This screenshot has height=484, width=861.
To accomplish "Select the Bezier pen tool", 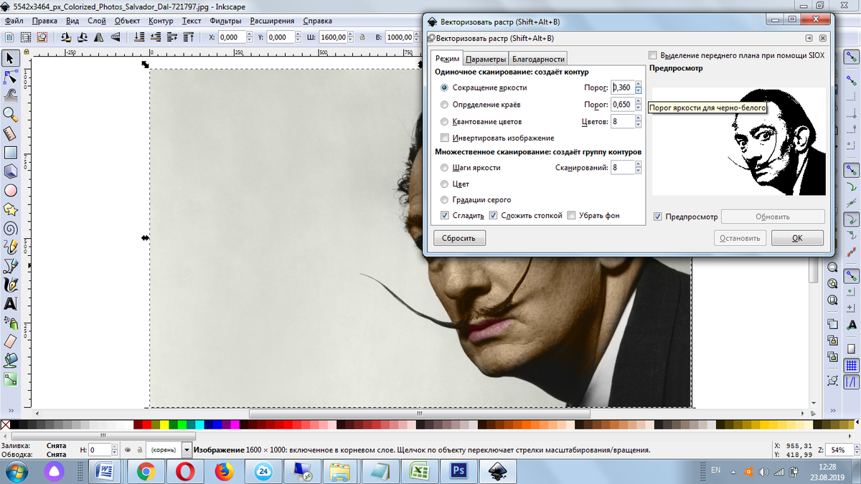I will [x=11, y=266].
